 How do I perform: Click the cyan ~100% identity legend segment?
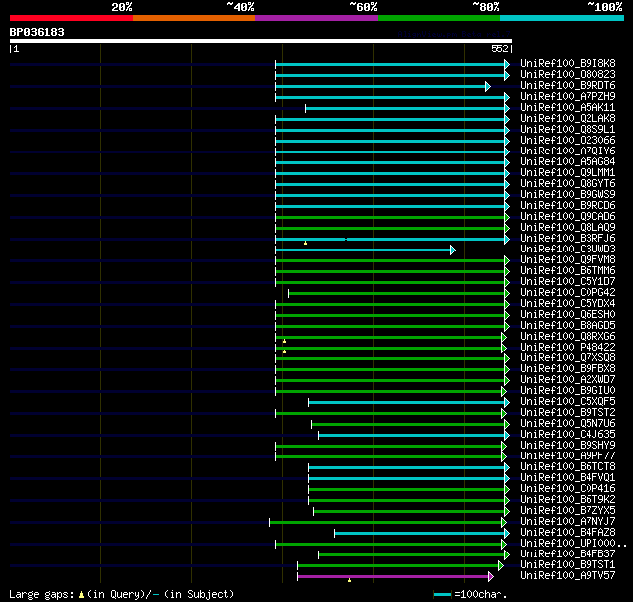click(563, 18)
